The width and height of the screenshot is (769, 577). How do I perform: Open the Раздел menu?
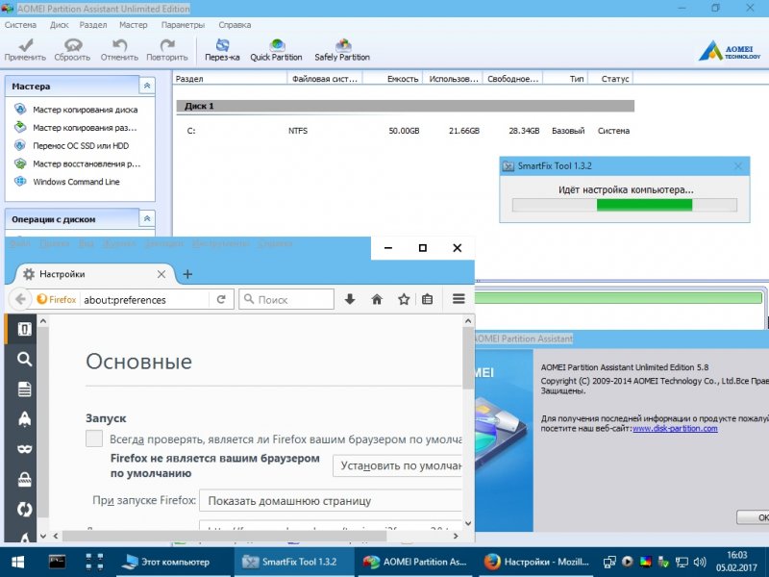click(x=93, y=25)
